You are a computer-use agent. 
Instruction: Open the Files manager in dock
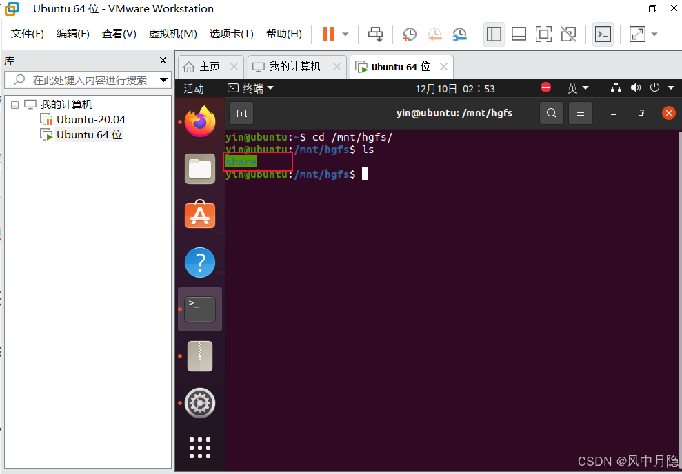click(200, 169)
